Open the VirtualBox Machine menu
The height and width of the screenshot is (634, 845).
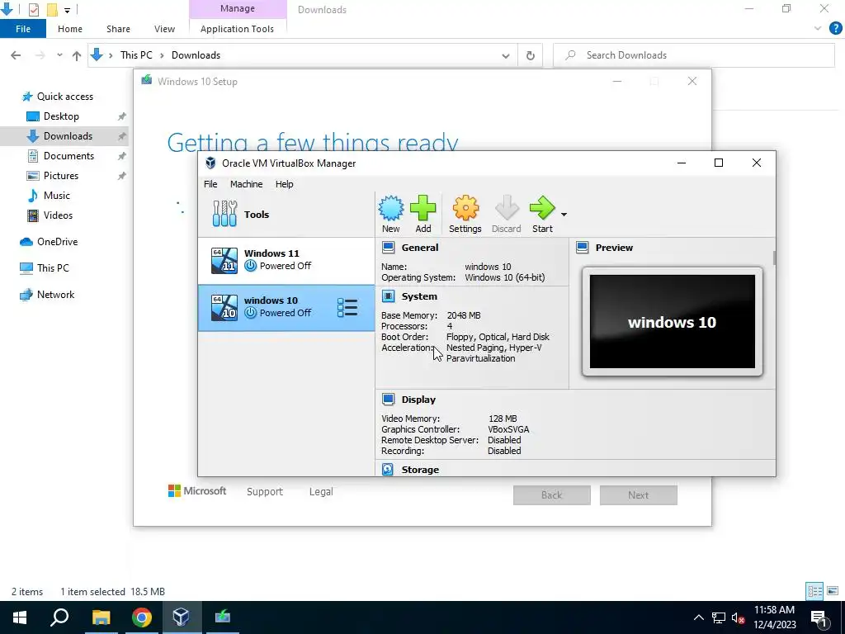click(246, 184)
